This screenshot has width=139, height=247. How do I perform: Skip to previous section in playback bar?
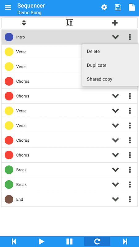[x=14, y=241]
